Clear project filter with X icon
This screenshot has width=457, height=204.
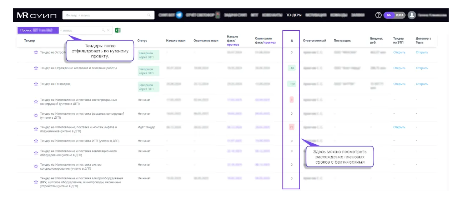click(x=109, y=30)
